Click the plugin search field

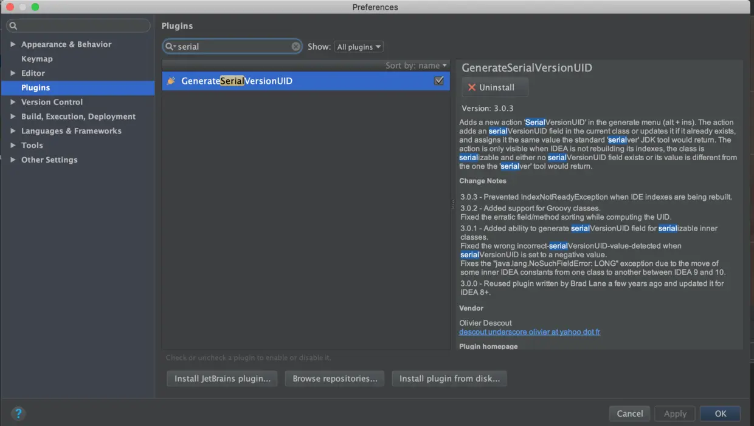[233, 47]
